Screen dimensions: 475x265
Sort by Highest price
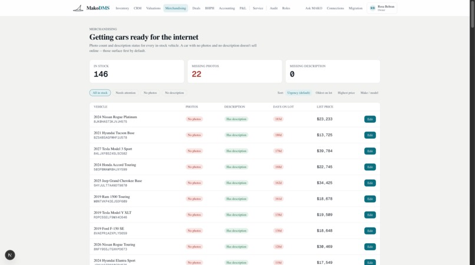click(x=347, y=93)
